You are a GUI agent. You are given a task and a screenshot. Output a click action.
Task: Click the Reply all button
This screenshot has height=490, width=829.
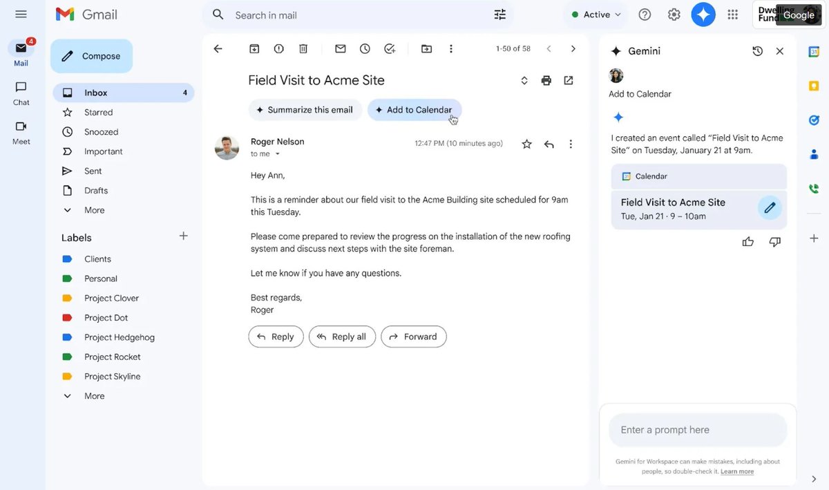342,337
